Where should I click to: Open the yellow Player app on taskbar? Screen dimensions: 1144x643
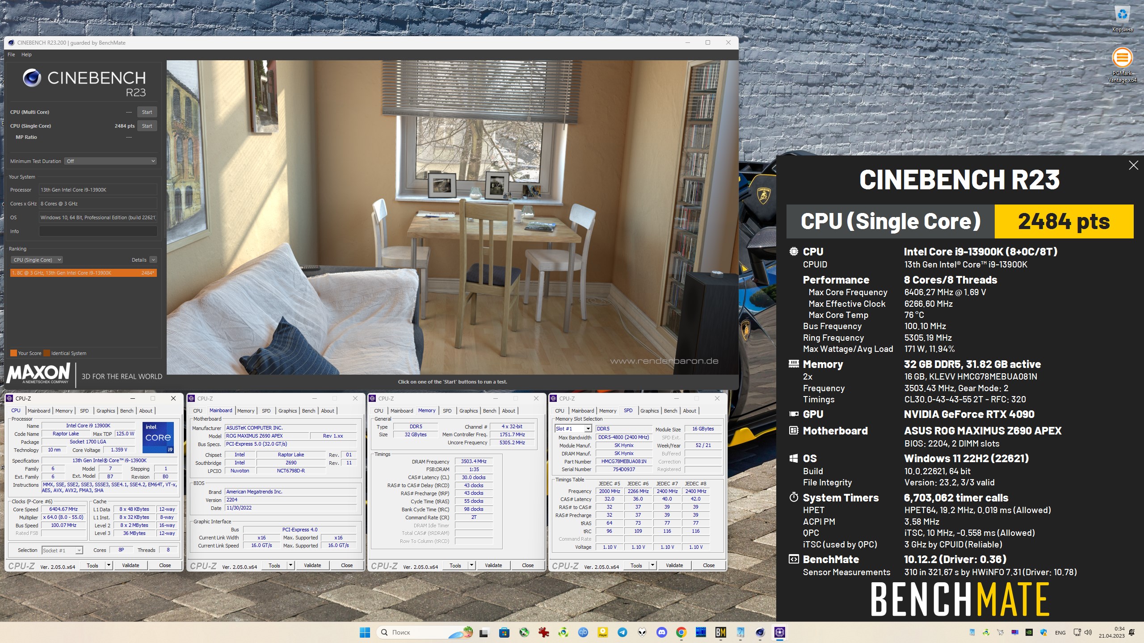603,632
